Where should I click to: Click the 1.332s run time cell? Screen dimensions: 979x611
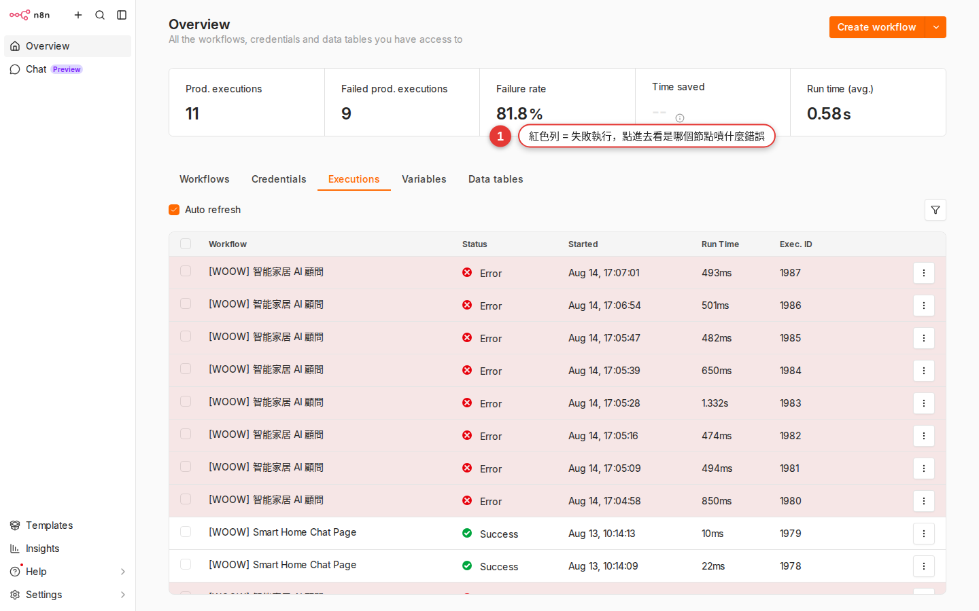715,403
